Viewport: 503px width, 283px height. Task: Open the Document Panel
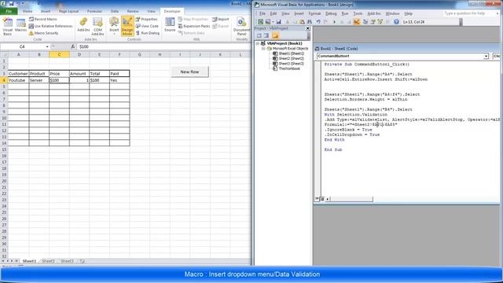(241, 26)
